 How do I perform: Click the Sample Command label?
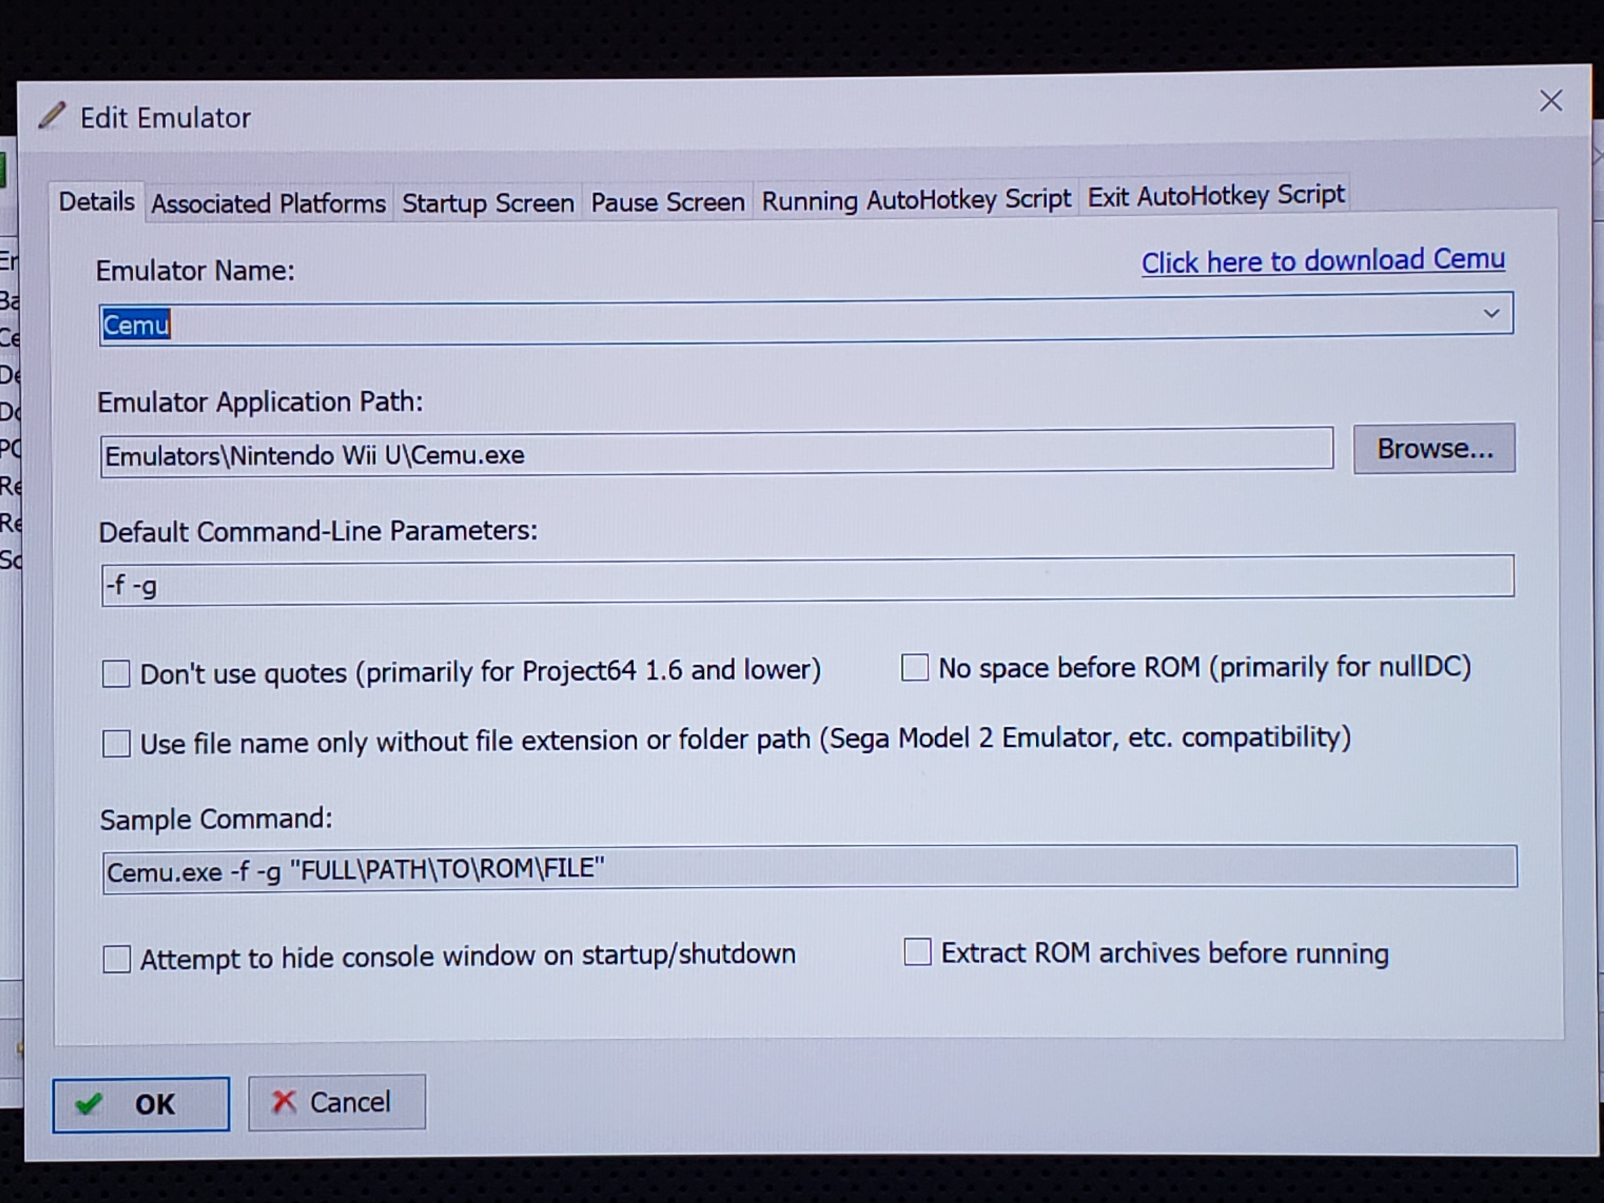tap(216, 820)
